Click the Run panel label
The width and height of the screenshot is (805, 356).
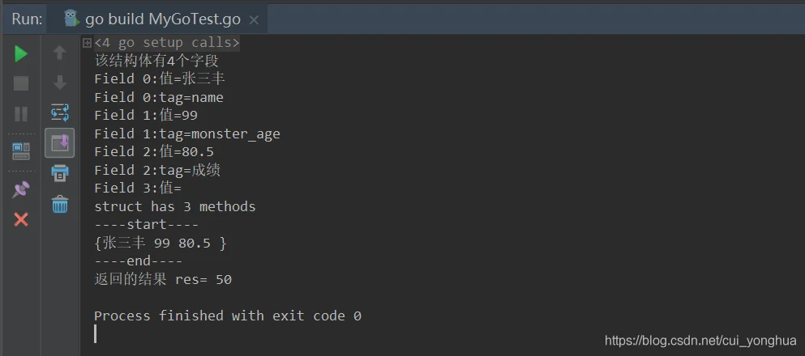point(27,19)
